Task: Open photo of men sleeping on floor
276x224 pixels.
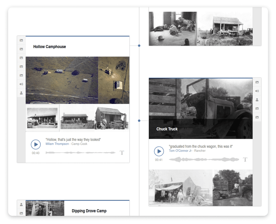Action: click(x=173, y=29)
